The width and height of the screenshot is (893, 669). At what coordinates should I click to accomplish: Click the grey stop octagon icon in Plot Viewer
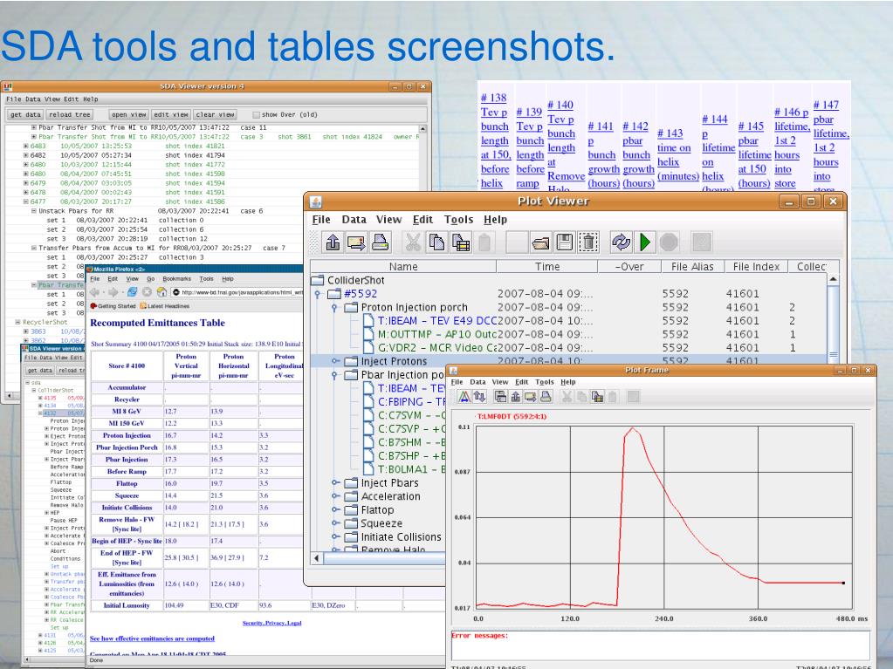[x=669, y=242]
